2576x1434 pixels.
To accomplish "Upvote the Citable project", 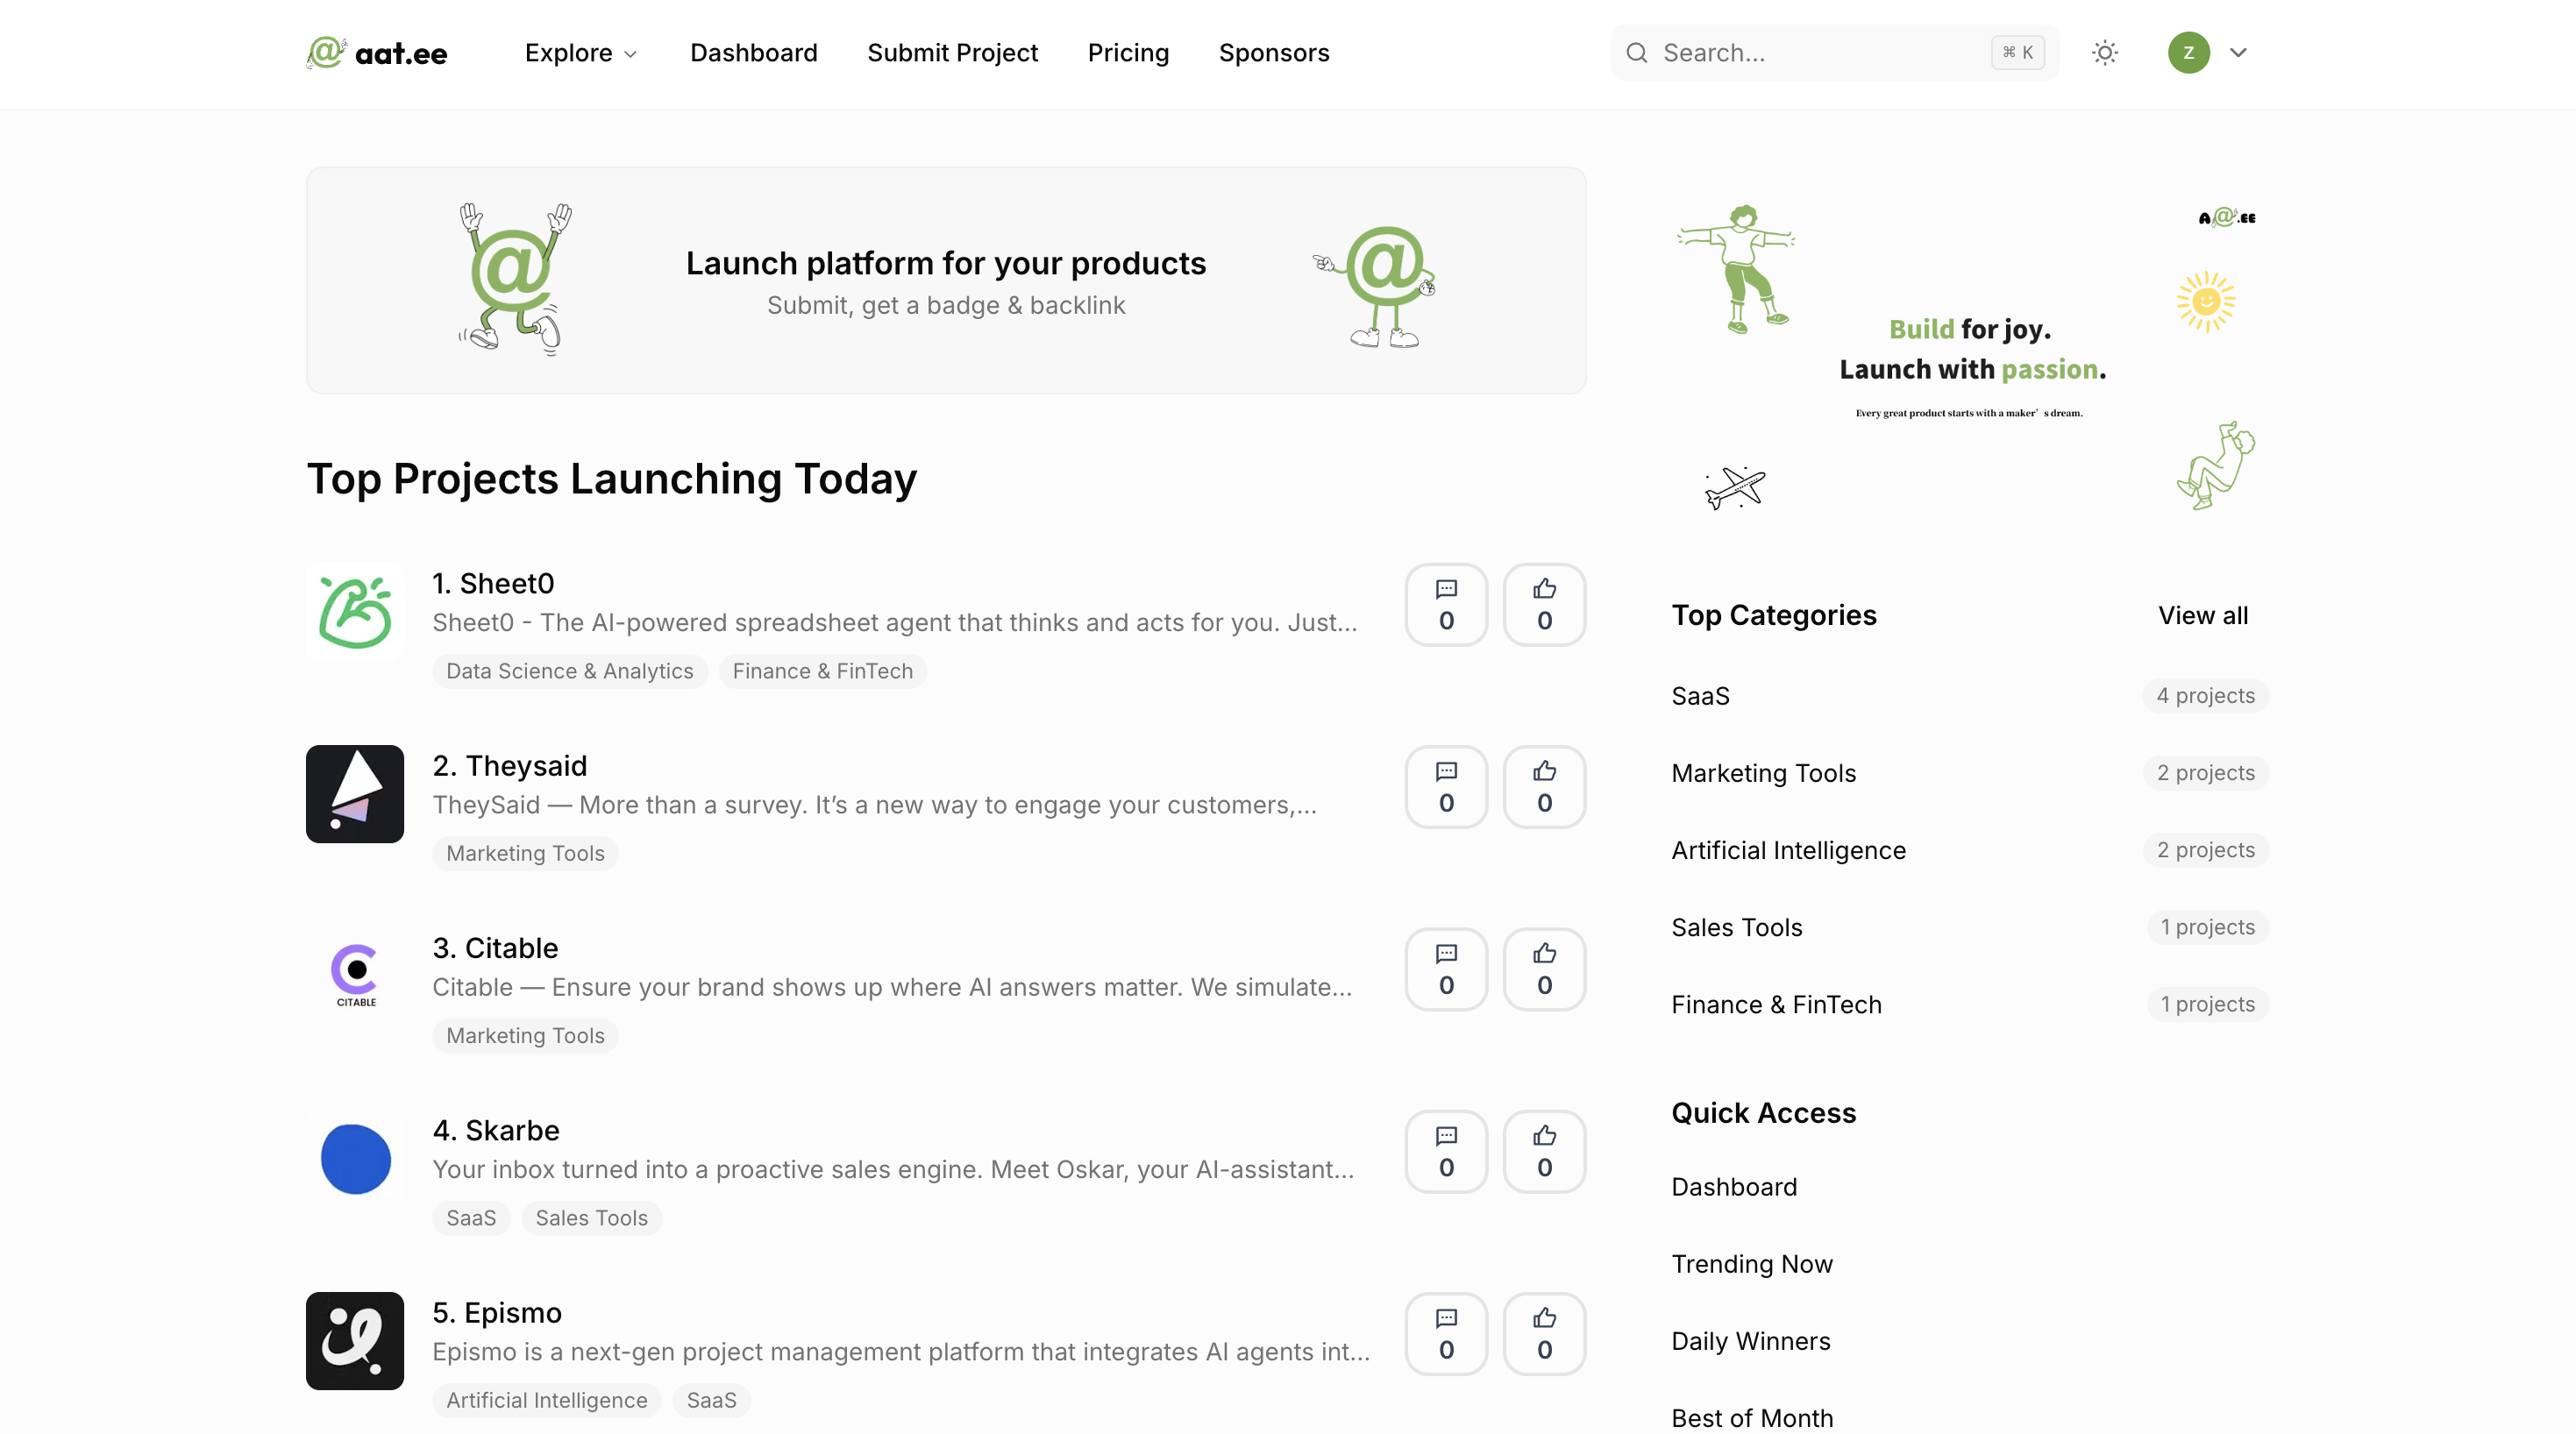I will [x=1543, y=968].
